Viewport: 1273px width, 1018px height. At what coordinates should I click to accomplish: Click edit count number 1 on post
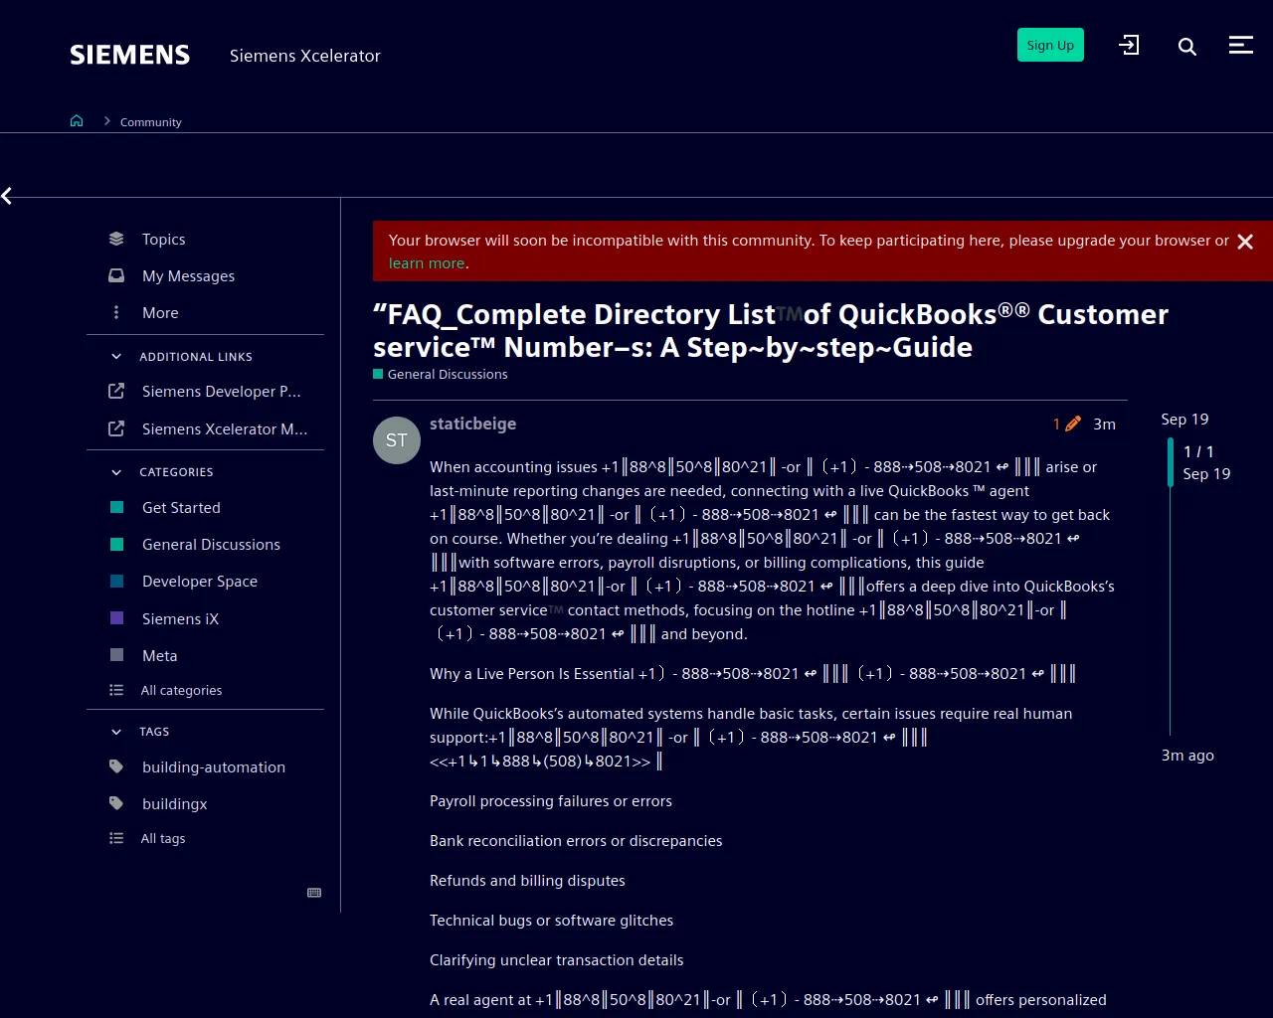coord(1056,424)
